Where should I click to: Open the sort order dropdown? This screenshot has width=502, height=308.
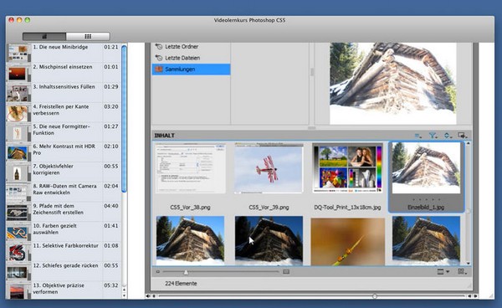point(448,136)
